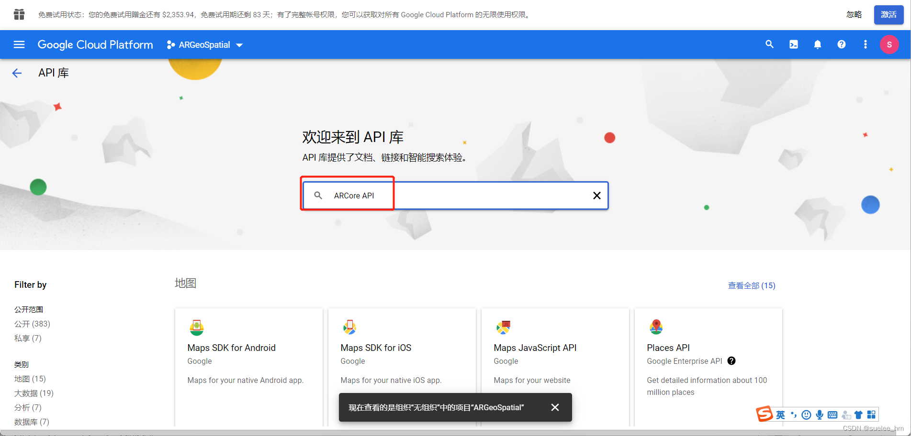
Task: Click 忽略 to dismiss trial banner
Action: (x=854, y=14)
